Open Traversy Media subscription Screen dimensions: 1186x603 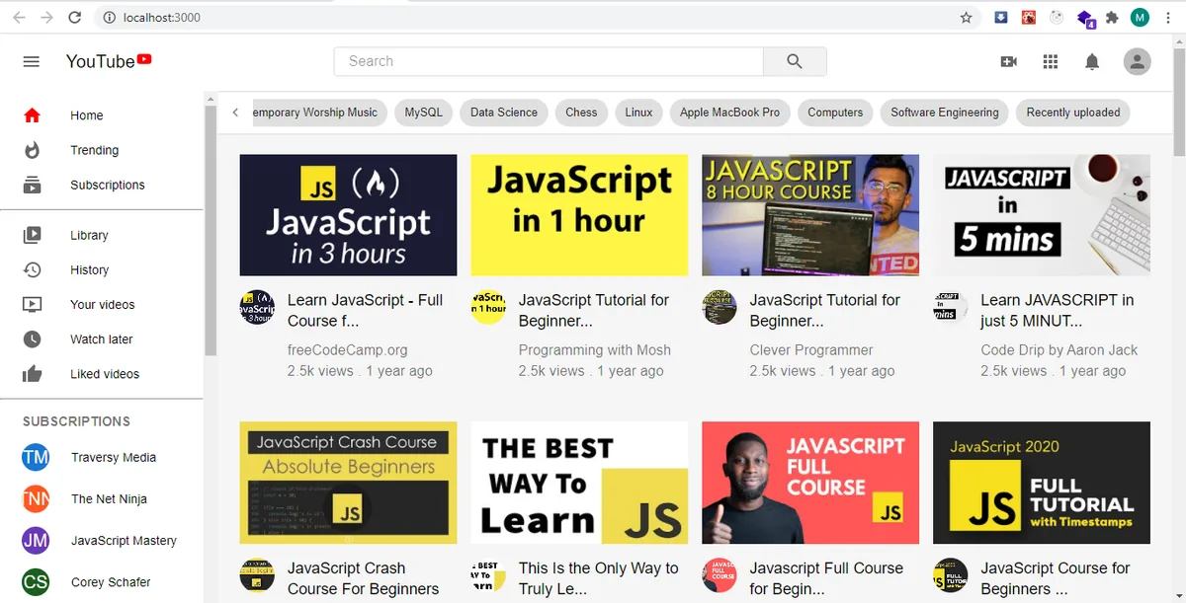pos(114,457)
